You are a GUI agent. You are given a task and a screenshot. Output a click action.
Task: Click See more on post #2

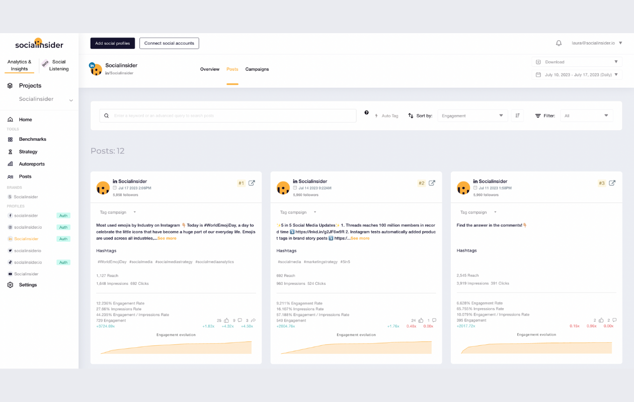[x=360, y=238]
